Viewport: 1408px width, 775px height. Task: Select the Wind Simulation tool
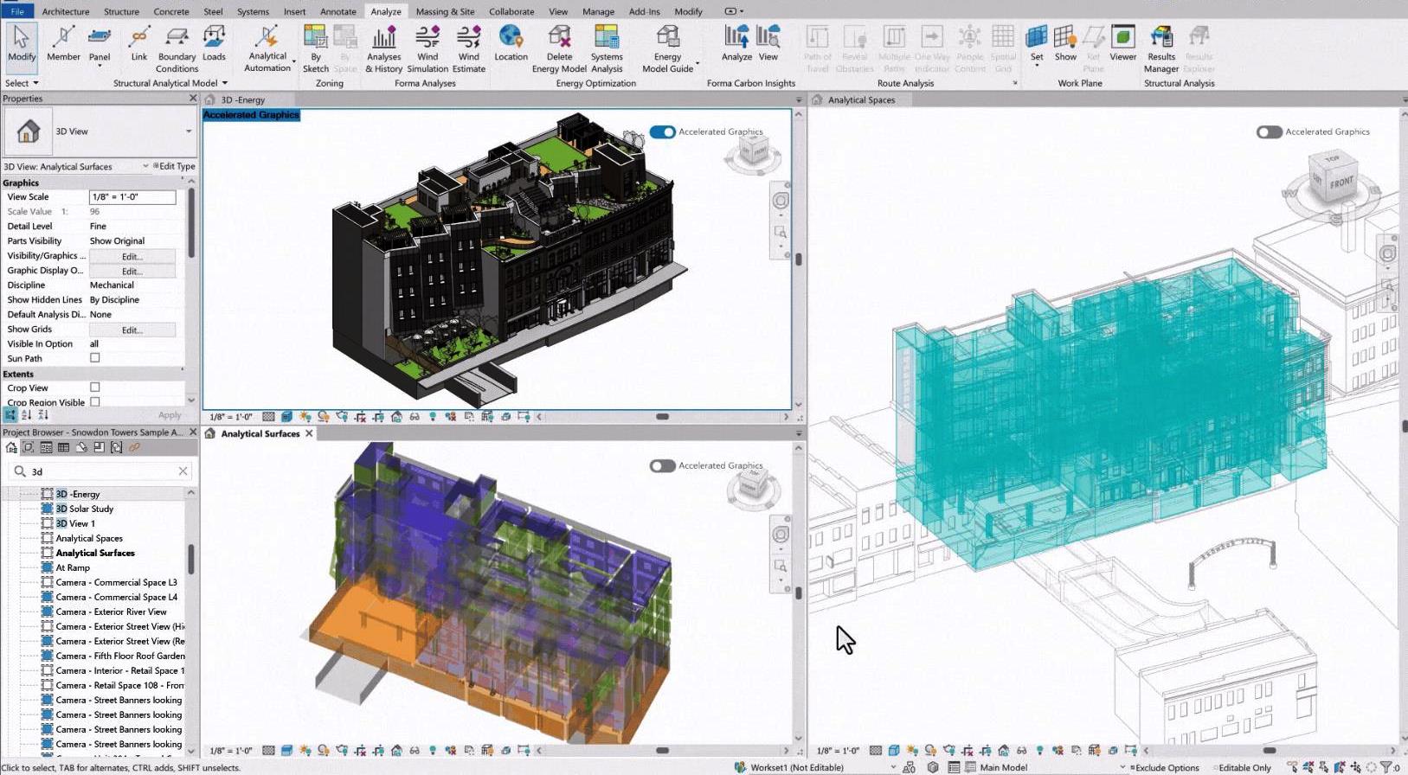click(x=428, y=48)
